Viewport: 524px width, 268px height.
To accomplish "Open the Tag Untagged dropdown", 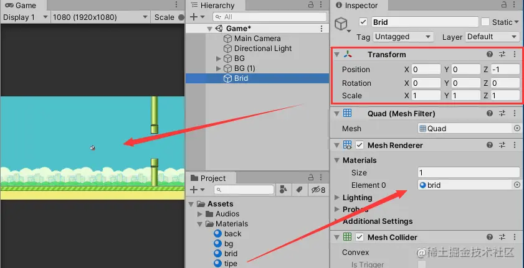I will pos(403,37).
